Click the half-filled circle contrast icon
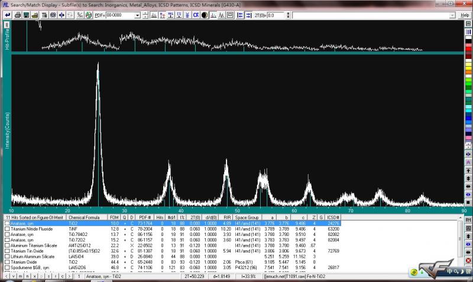This screenshot has height=282, width=473. click(204, 15)
